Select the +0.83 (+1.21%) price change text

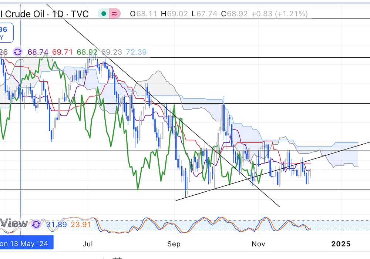279,14
